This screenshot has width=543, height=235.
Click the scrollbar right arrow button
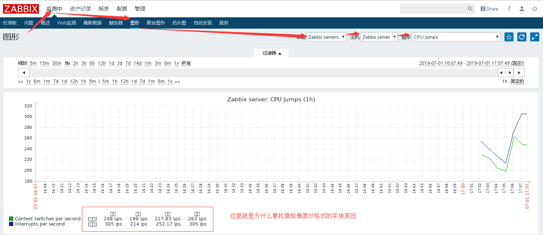pos(519,73)
